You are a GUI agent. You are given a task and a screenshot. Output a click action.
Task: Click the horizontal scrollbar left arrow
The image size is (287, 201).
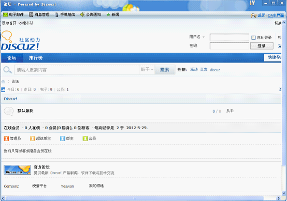3,198
